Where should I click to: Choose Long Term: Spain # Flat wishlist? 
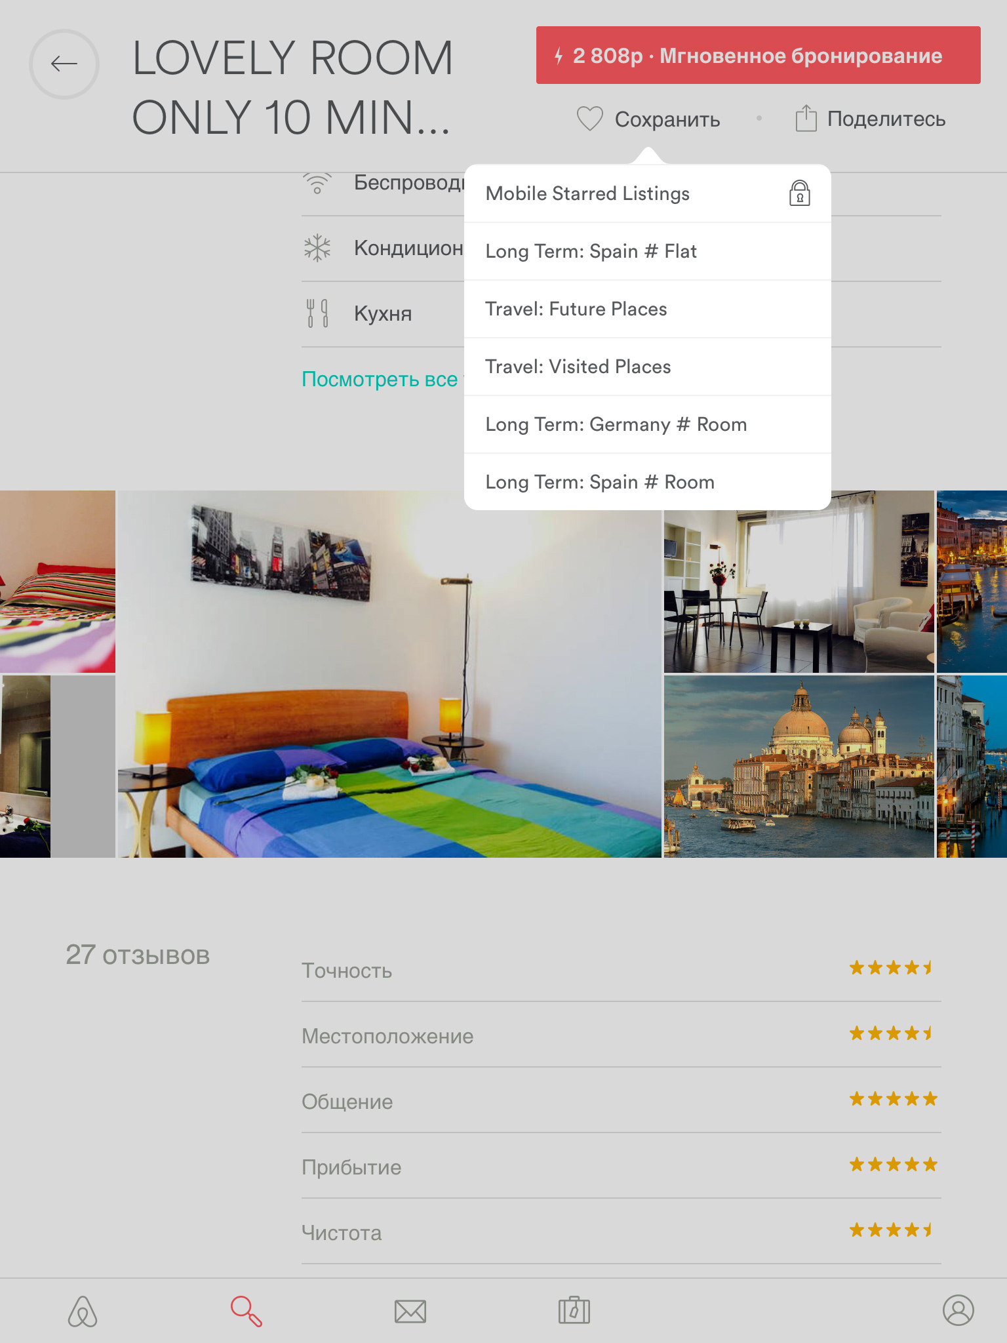click(648, 251)
